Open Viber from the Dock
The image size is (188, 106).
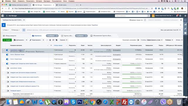pyautogui.click(x=163, y=102)
